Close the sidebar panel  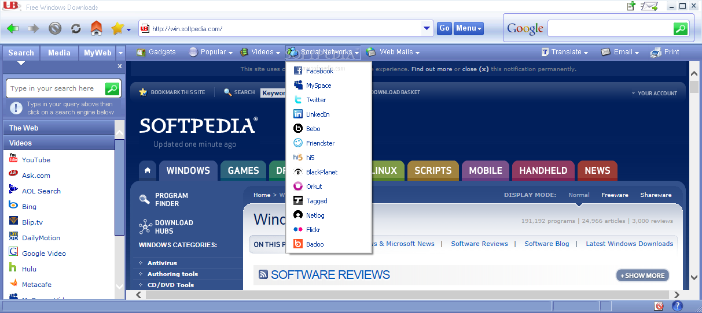click(x=120, y=66)
